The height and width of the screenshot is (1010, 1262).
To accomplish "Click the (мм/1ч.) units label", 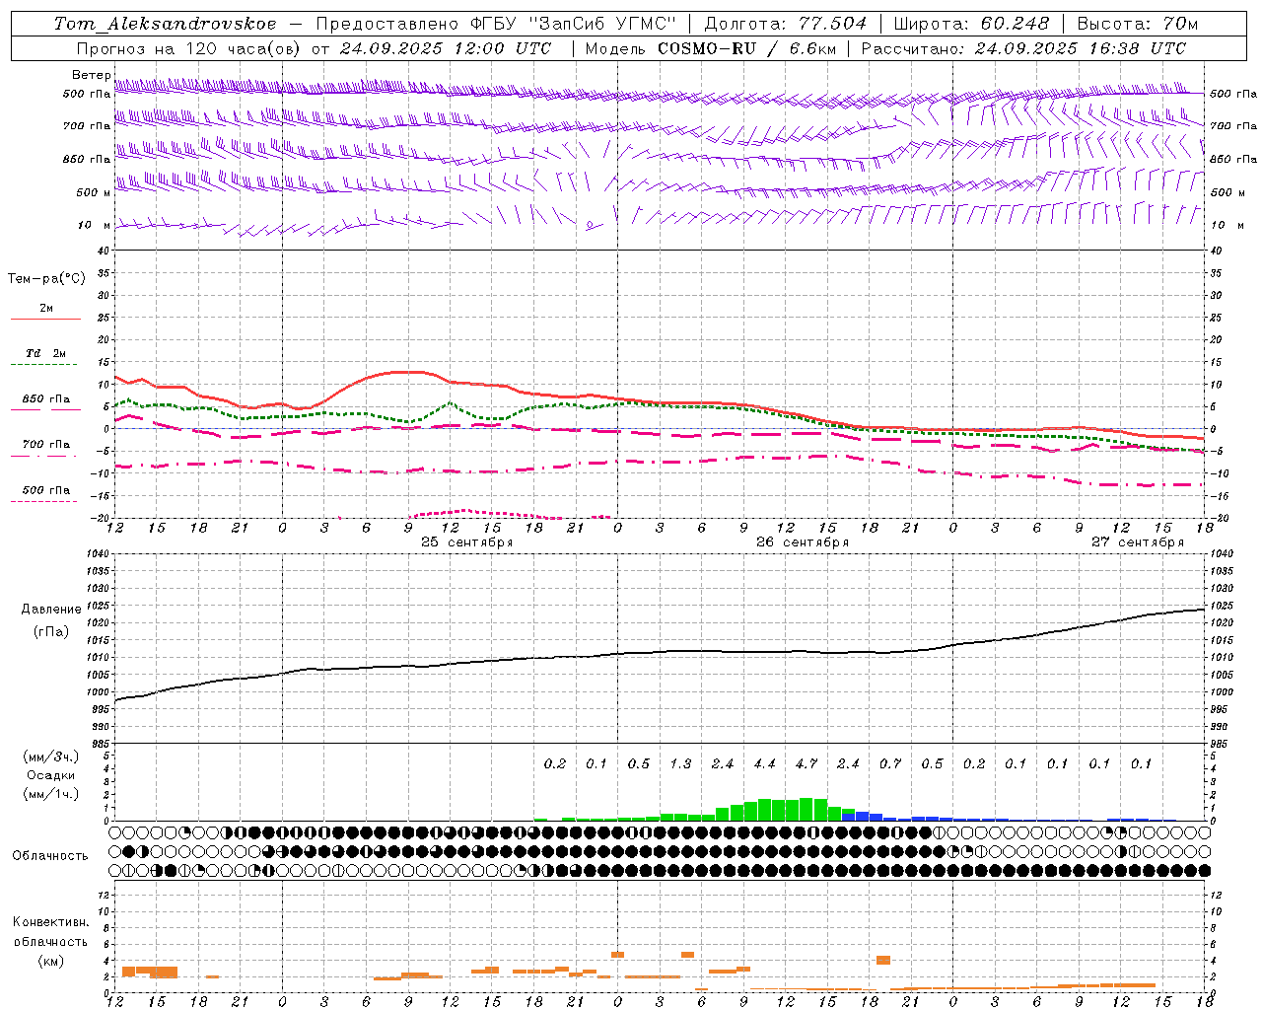I will click(50, 794).
